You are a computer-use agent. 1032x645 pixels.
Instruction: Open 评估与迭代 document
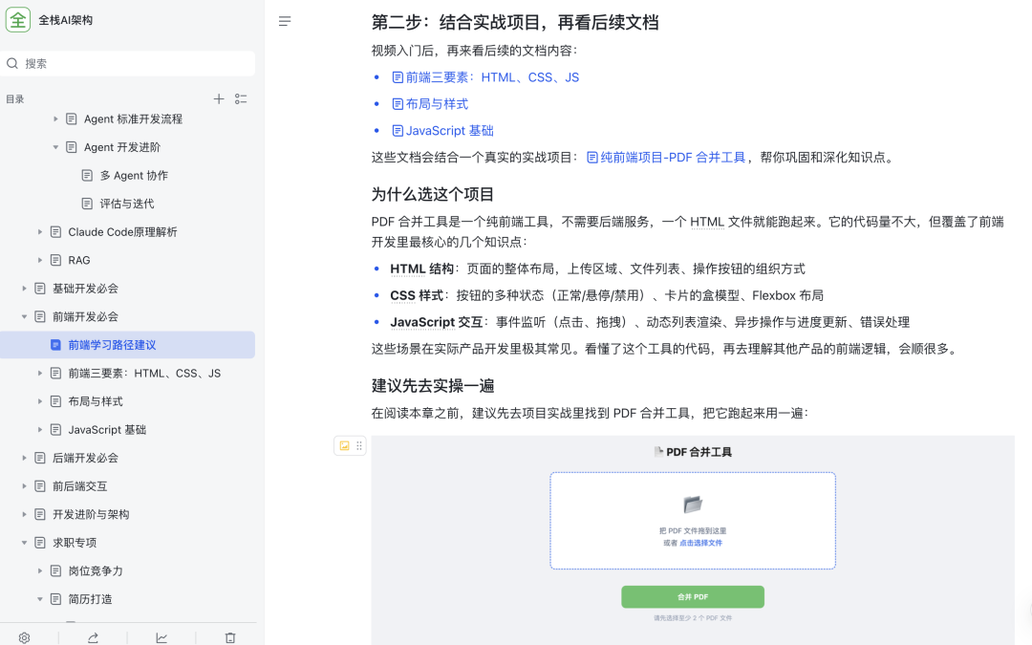(126, 204)
